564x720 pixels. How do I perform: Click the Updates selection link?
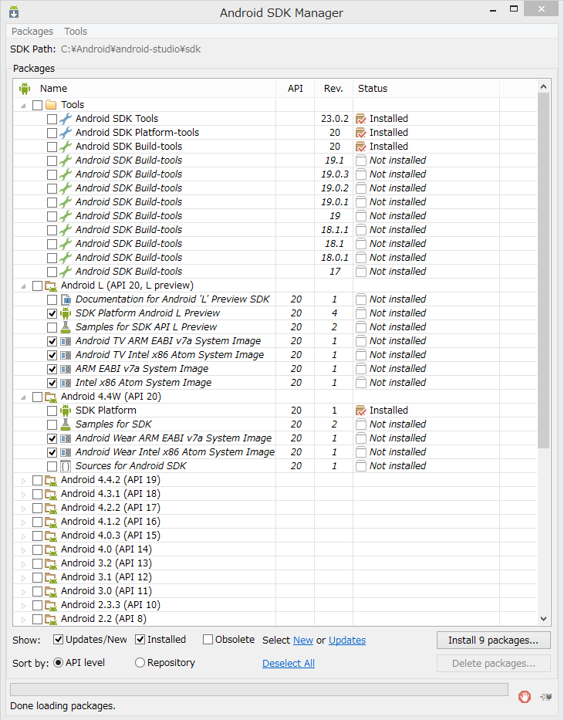coord(347,640)
